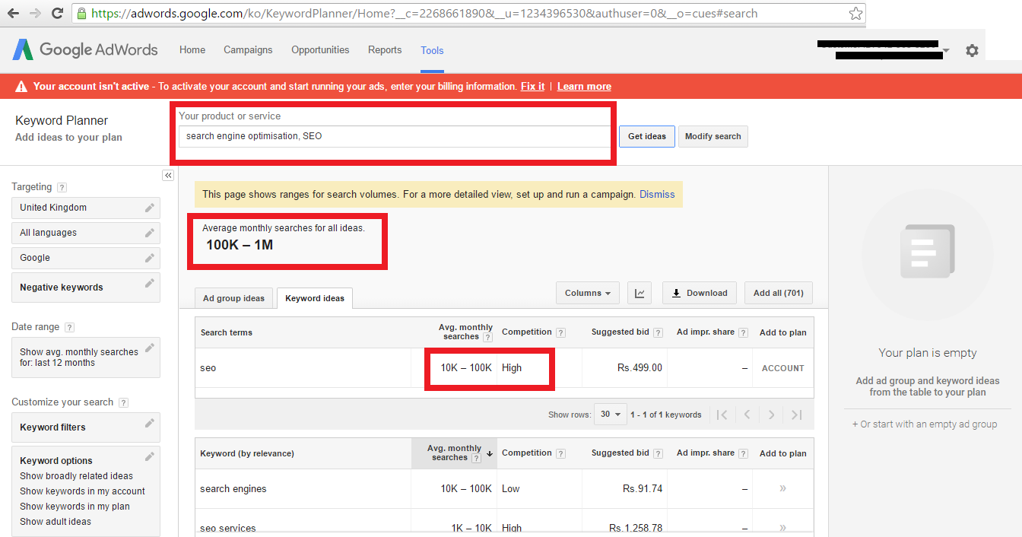
Task: Open the Campaigns menu
Action: (248, 50)
